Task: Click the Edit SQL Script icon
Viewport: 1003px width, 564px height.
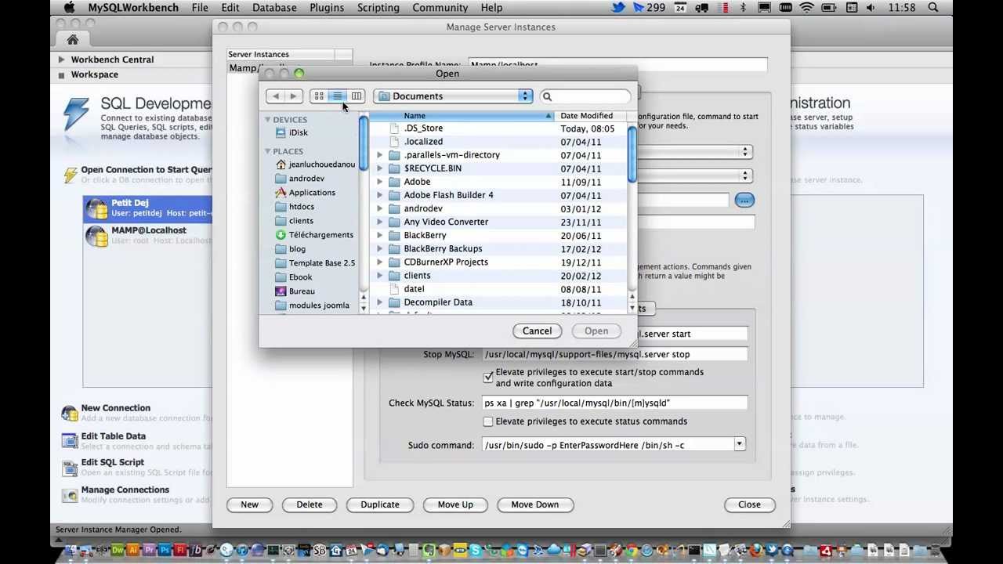Action: click(70, 467)
